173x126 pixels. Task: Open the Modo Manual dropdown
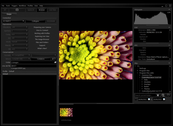[19, 42]
